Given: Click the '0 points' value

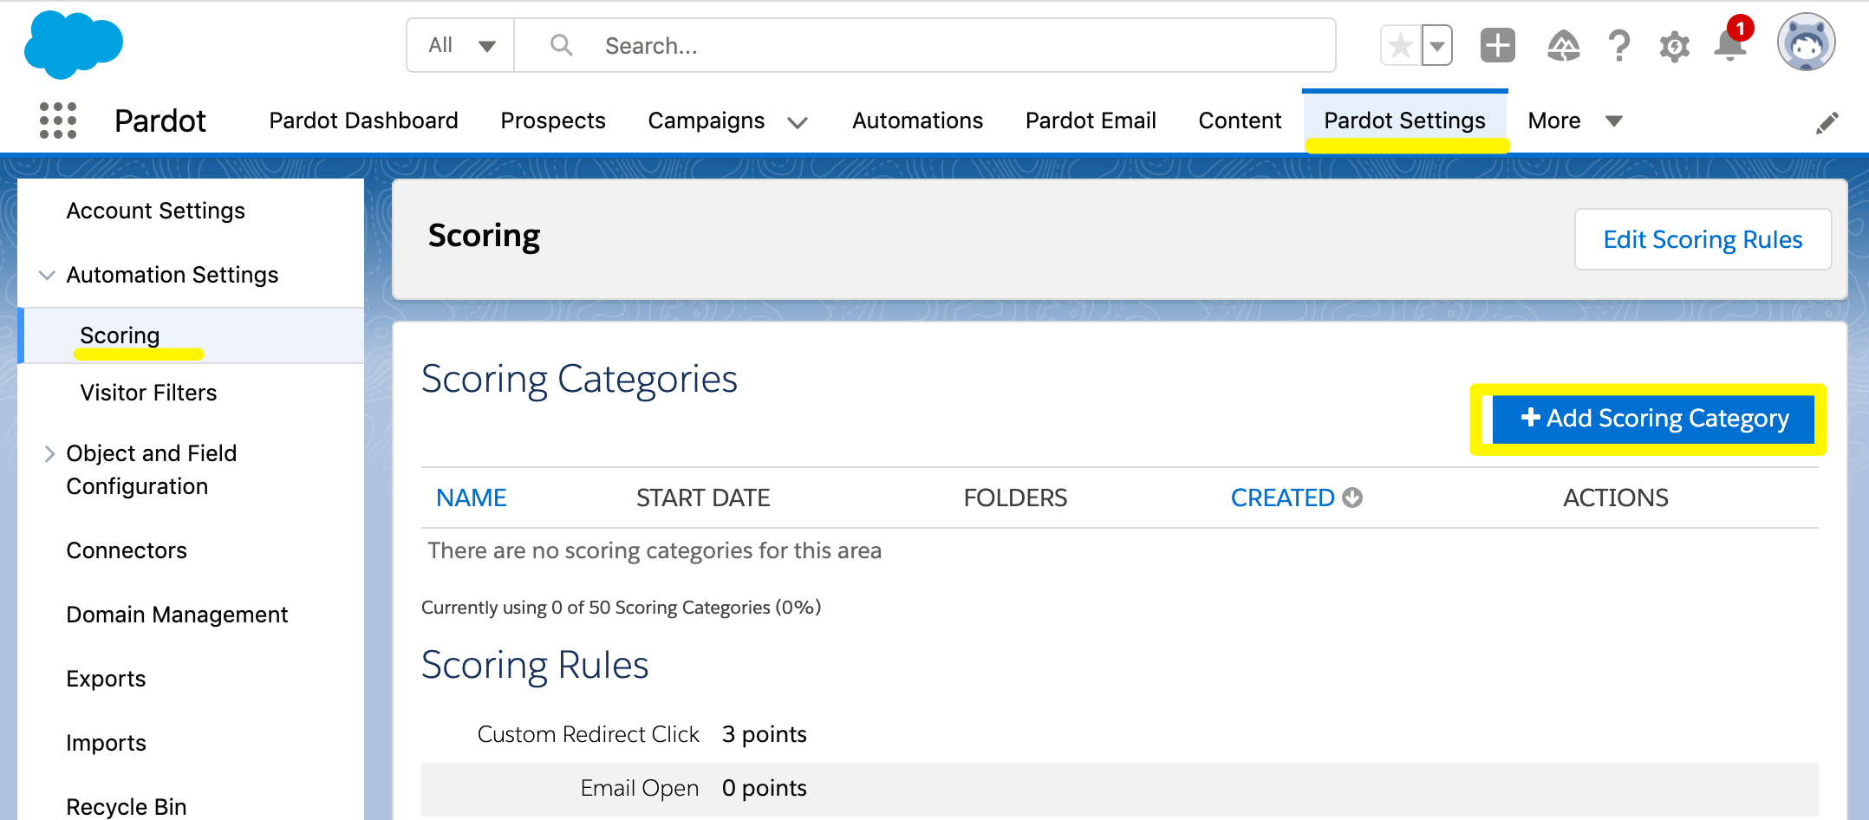Looking at the screenshot, I should [x=764, y=788].
